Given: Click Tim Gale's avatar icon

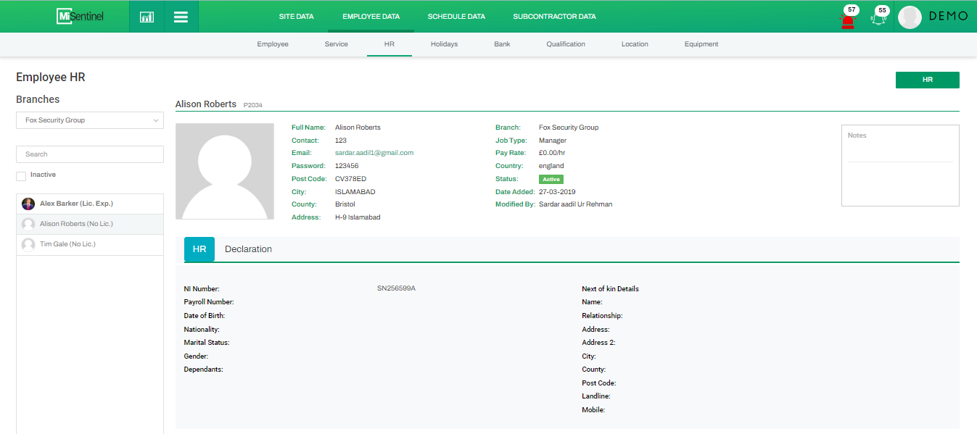Looking at the screenshot, I should (x=28, y=245).
